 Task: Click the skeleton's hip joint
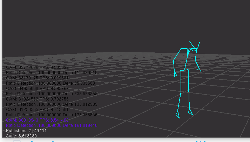(x=185, y=70)
